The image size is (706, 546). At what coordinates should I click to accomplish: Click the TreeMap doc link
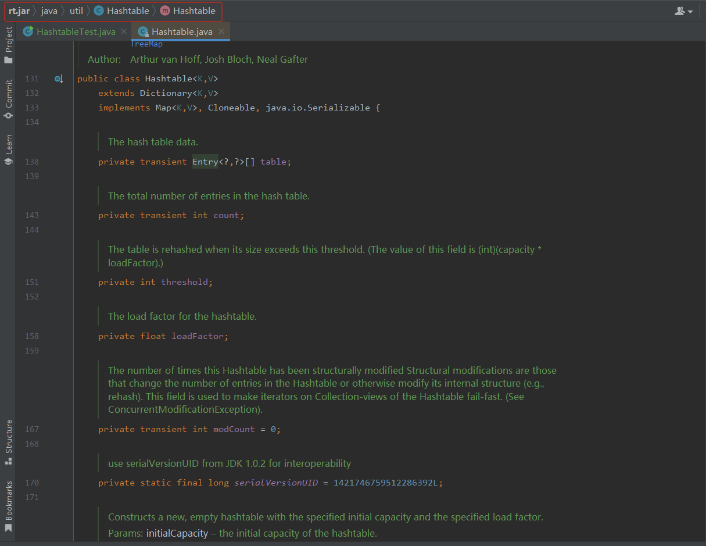click(x=146, y=44)
